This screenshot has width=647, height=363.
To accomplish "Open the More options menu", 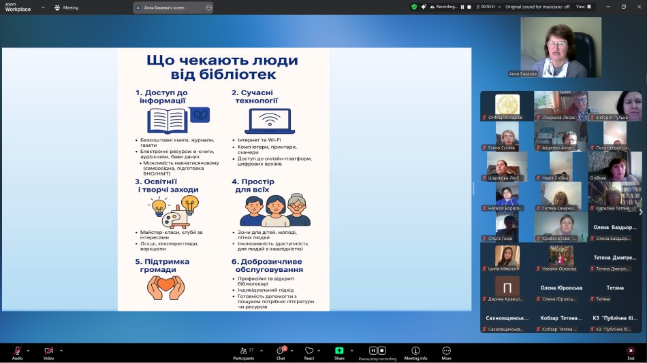I will [446, 351].
